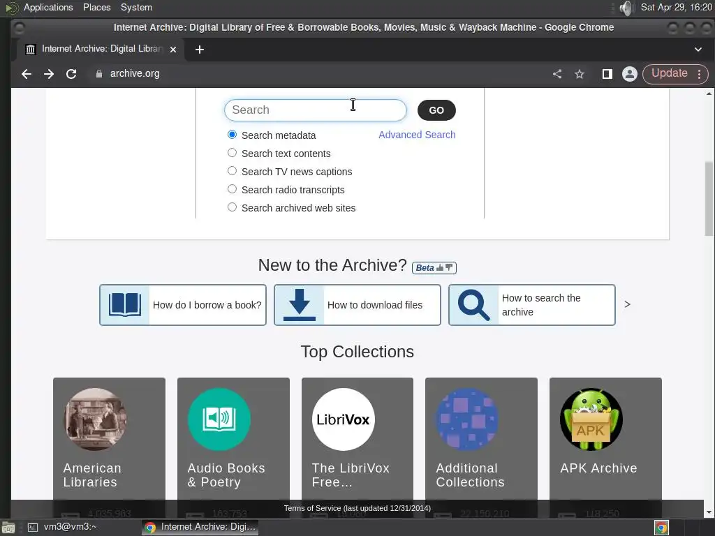Switch to the vm3@vm3 terminal taskbar item
715x536 pixels.
point(62,528)
